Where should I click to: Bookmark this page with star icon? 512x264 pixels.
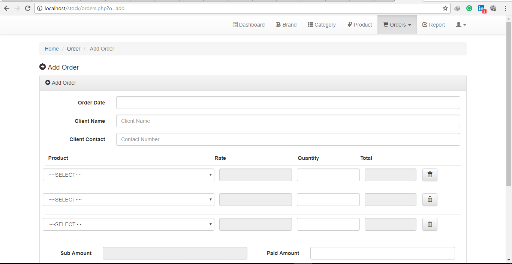[x=445, y=8]
